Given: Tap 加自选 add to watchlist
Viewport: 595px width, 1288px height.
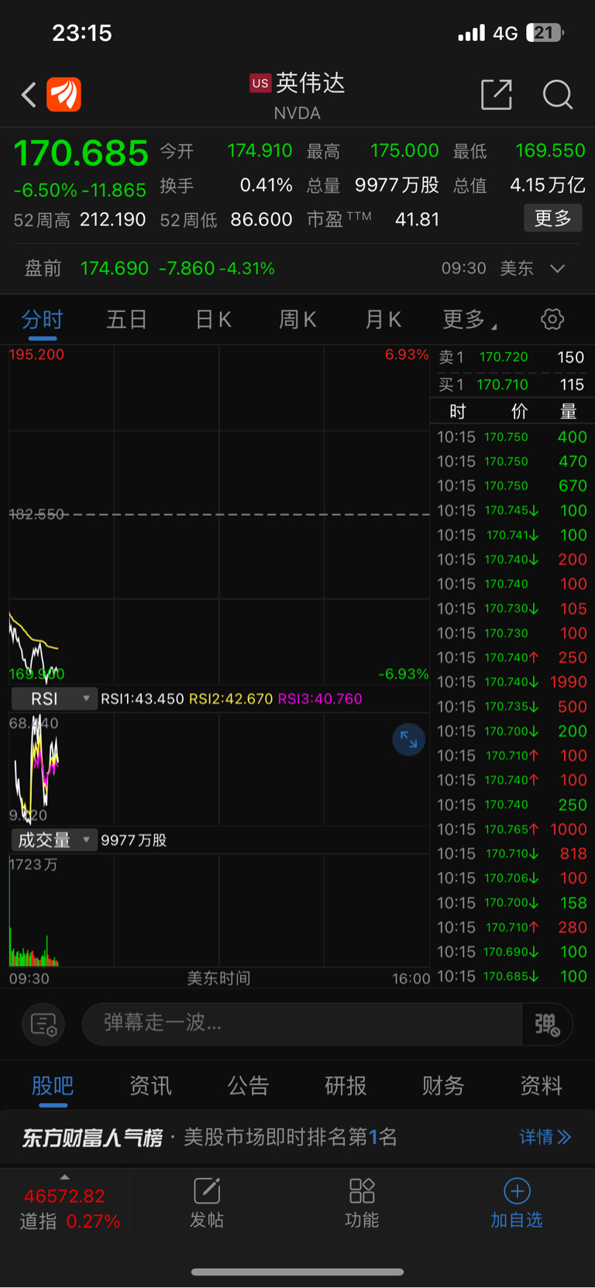Looking at the screenshot, I should coord(517,1203).
